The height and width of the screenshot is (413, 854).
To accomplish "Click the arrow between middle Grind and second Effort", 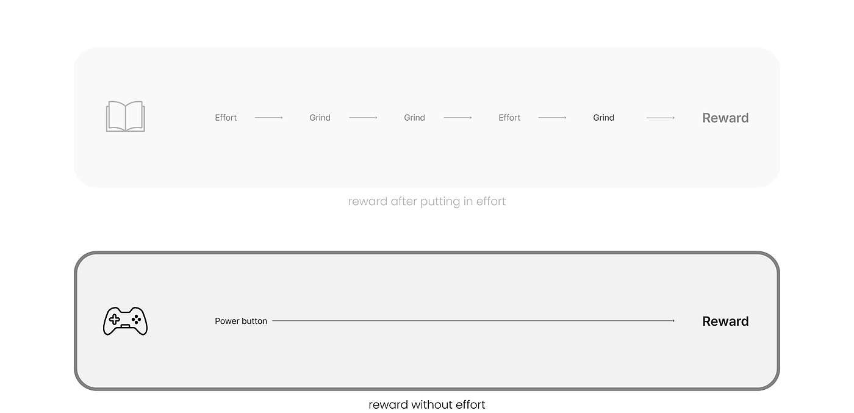I will pos(457,118).
